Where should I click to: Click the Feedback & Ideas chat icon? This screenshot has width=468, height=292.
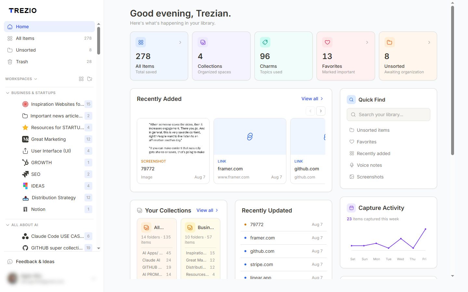pos(10,262)
